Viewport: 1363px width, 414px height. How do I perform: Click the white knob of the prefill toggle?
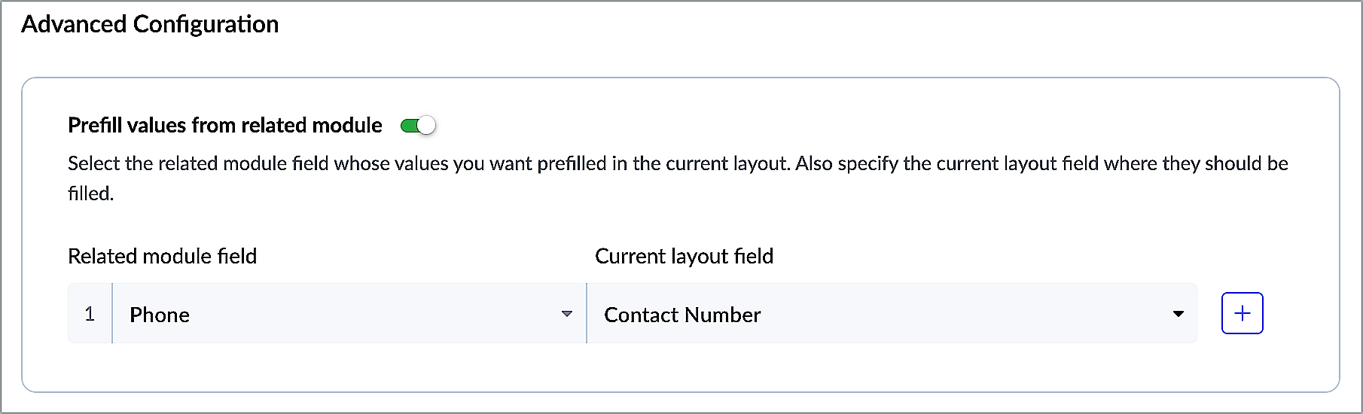click(x=426, y=125)
